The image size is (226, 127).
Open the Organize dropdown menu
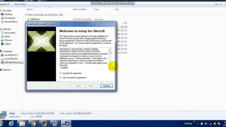[5, 4]
